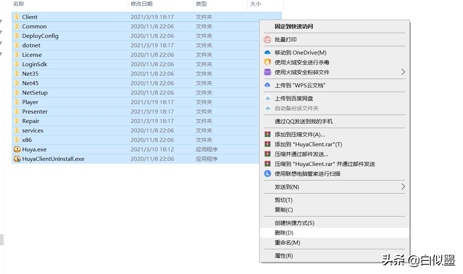Click the NetSetup folder icon
Screen dimensions: 463x274
click(16, 92)
